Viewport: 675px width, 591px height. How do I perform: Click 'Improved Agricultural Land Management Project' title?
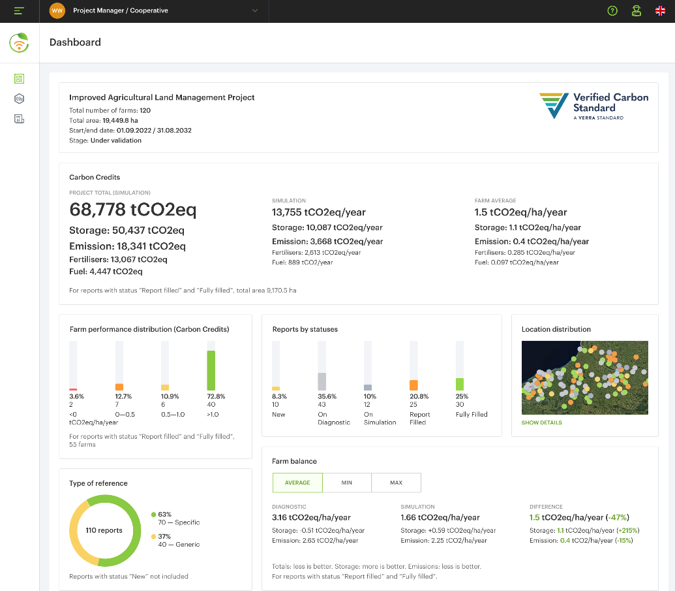pyautogui.click(x=162, y=97)
